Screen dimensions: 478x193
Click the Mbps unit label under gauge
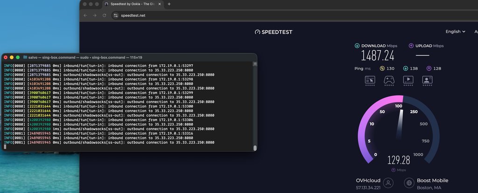click(401, 170)
